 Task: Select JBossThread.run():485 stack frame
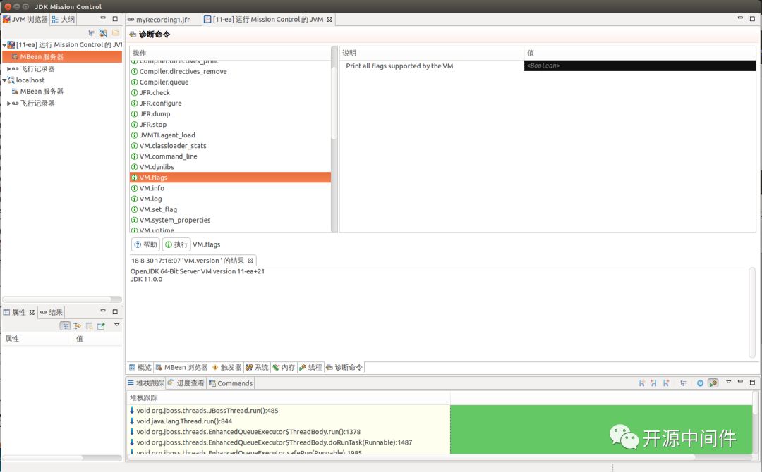(207, 411)
